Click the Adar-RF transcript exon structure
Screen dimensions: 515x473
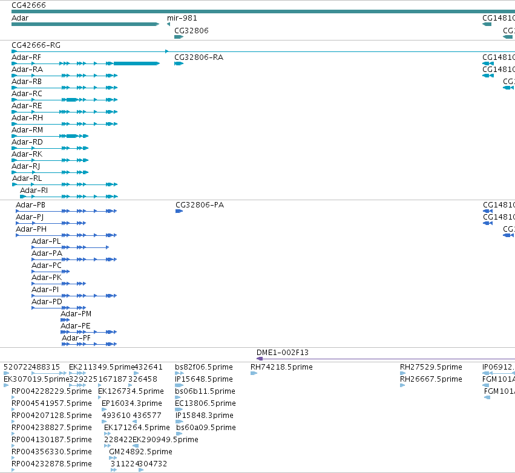coord(86,64)
